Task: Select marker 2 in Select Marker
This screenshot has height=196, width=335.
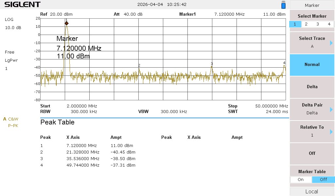Action: 306,24
